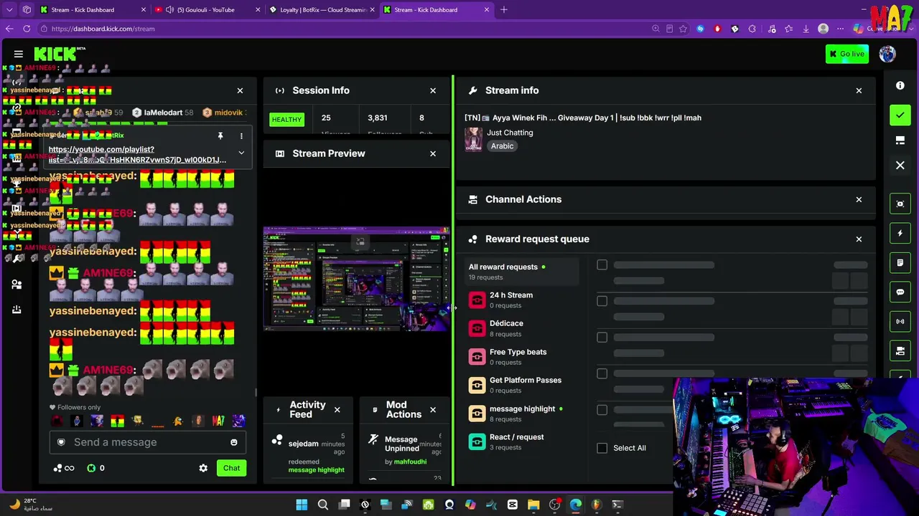Close the Mod Actions panel
The image size is (919, 516).
click(433, 410)
